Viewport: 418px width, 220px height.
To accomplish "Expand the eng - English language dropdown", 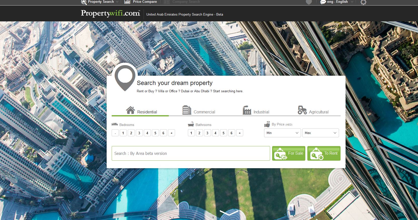I will point(337,2).
